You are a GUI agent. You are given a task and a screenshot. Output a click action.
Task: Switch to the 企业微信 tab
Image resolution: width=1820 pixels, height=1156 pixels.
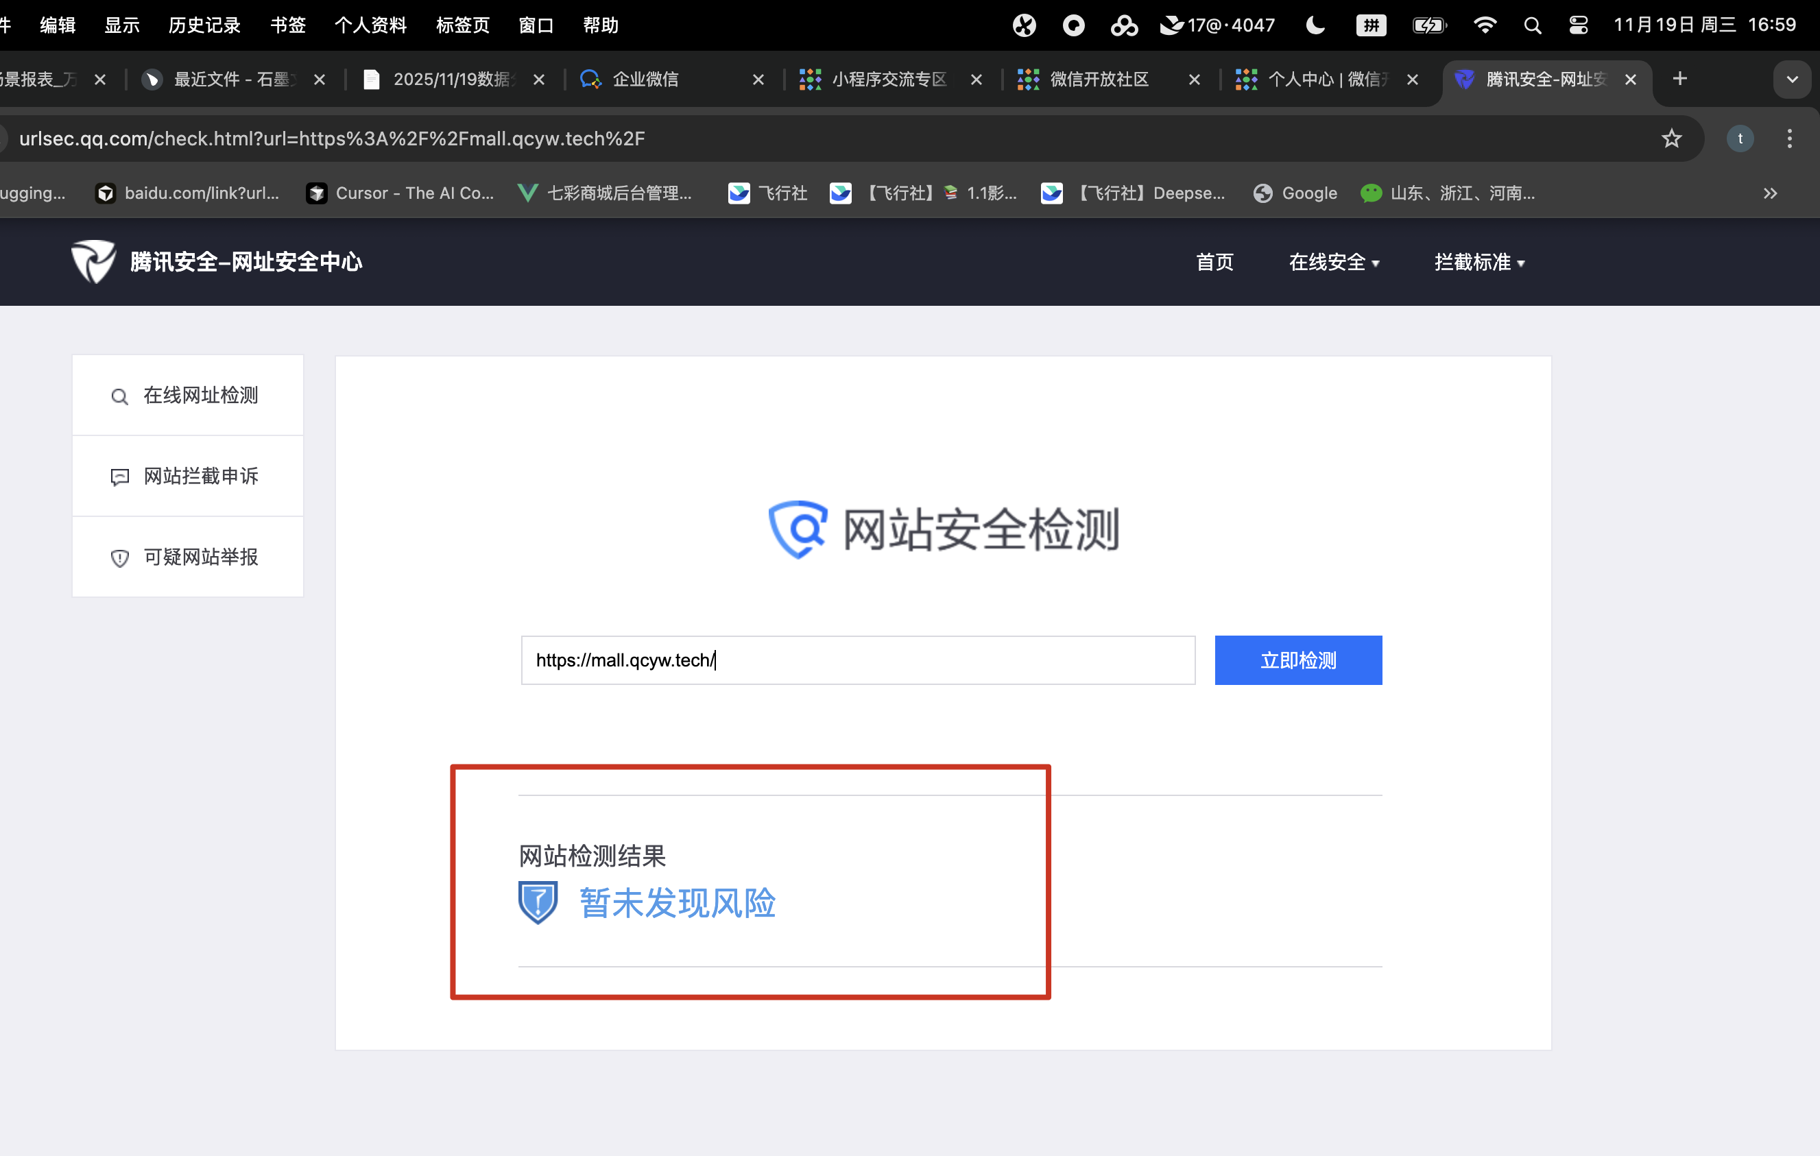click(645, 80)
